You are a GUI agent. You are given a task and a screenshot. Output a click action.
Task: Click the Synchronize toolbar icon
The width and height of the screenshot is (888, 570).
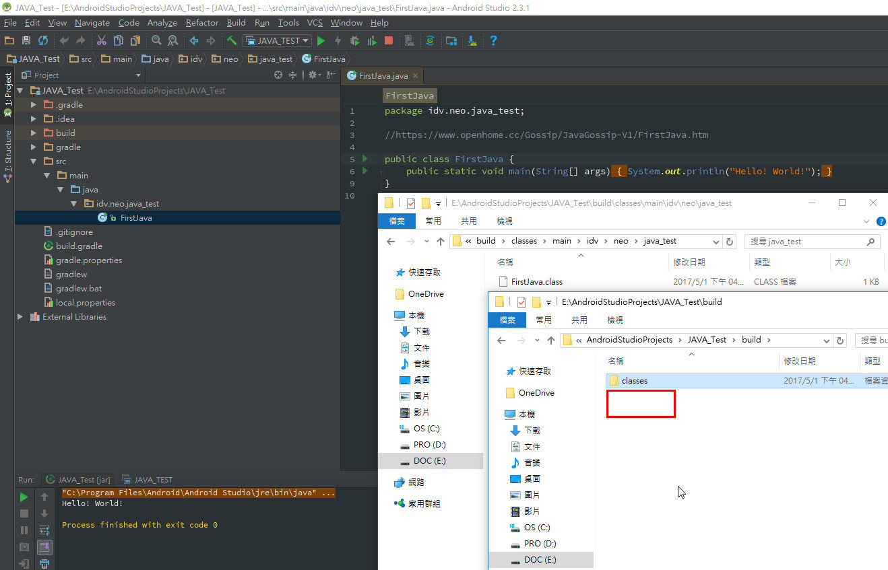click(x=43, y=41)
